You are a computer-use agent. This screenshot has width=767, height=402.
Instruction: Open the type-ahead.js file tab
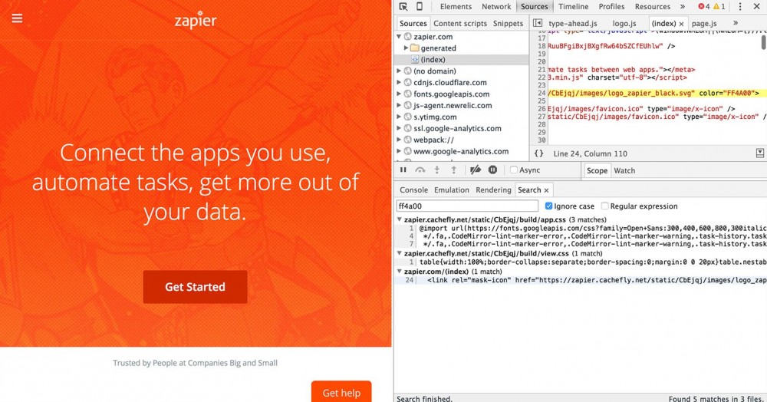coord(573,24)
